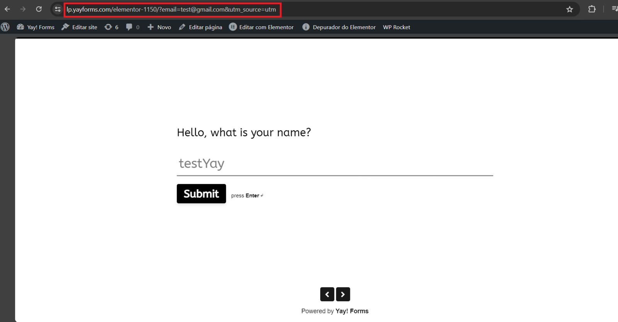618x322 pixels.
Task: Open the browser extensions puzzle icon
Action: click(x=592, y=9)
